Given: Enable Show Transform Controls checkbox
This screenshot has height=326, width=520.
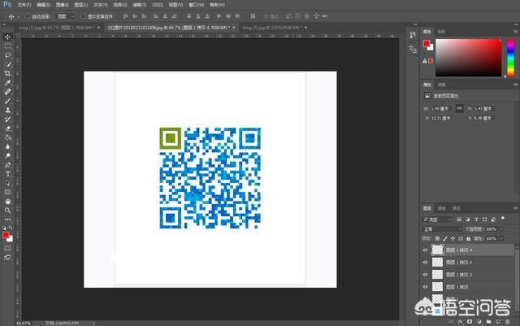Looking at the screenshot, I should (84, 16).
